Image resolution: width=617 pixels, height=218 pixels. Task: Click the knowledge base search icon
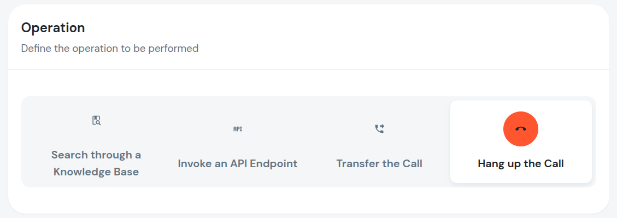tap(96, 120)
